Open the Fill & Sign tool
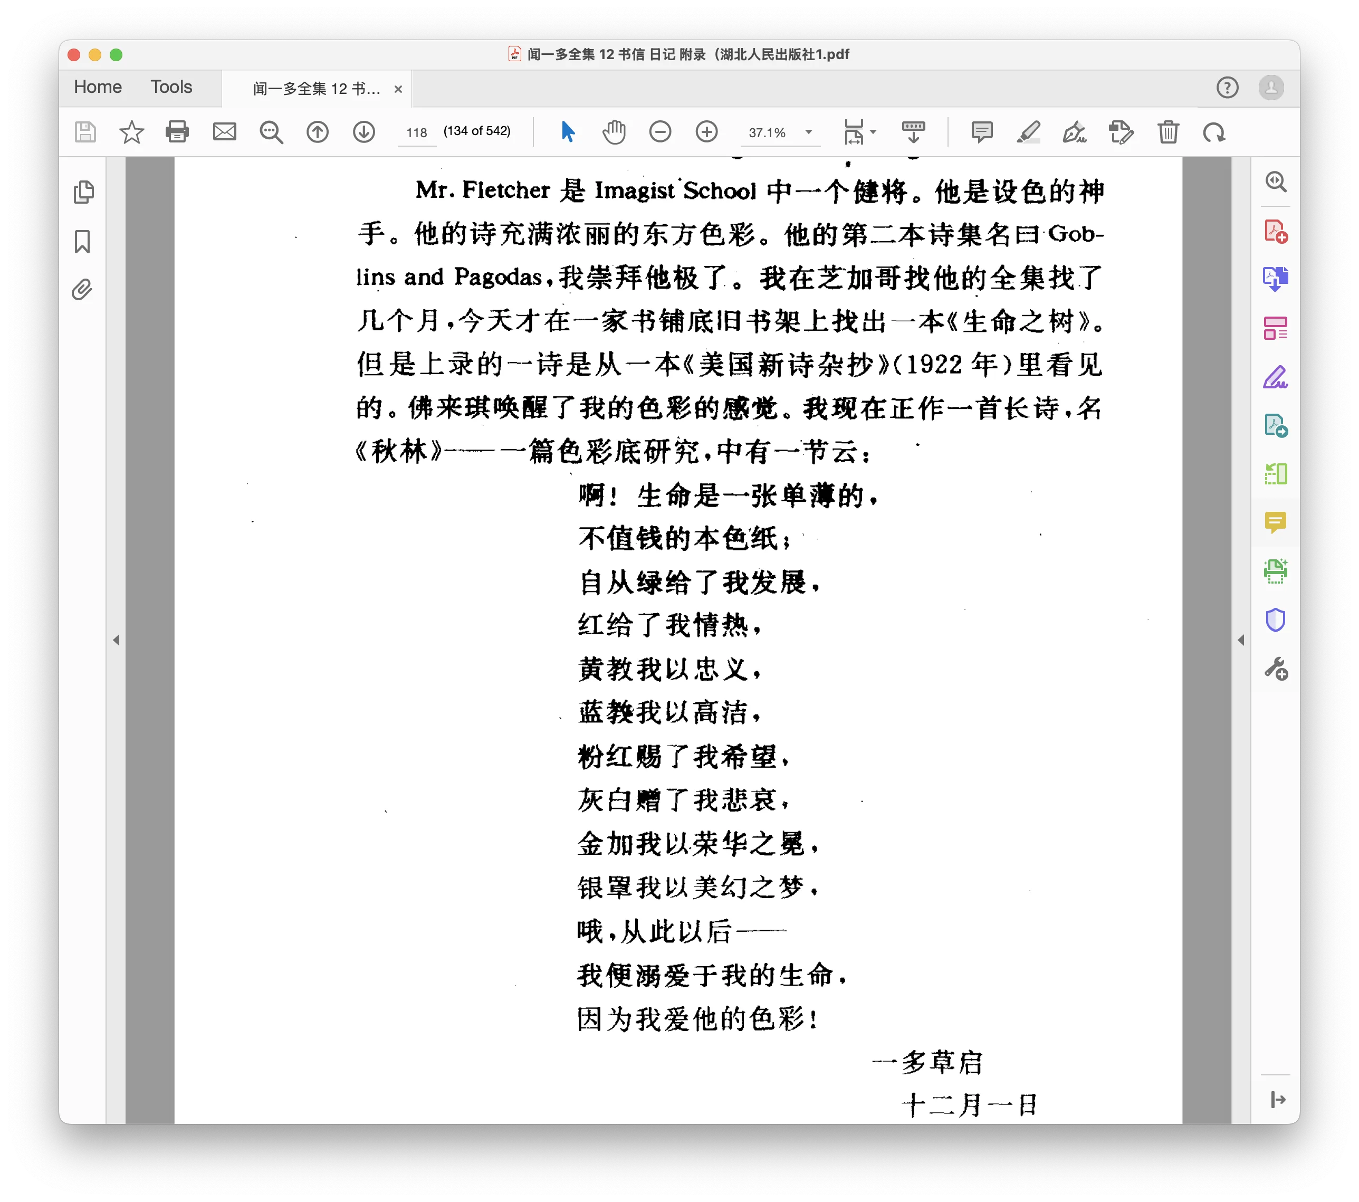 (1075, 132)
